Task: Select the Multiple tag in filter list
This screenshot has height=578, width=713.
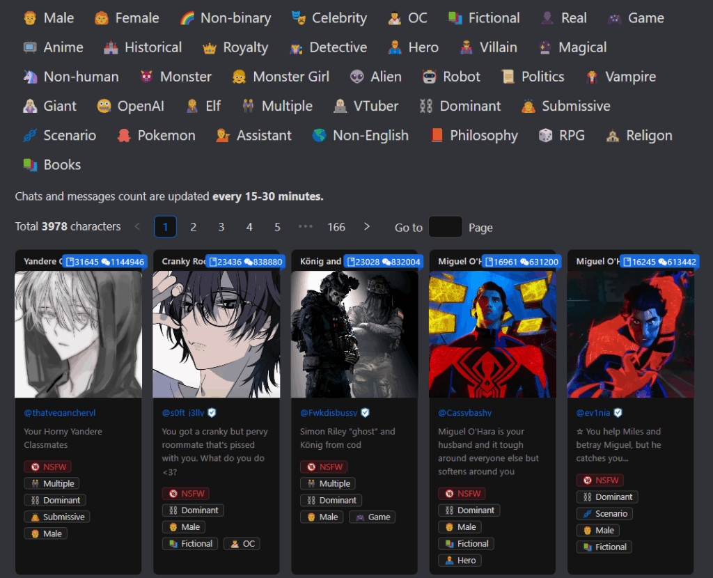Action: tap(277, 106)
